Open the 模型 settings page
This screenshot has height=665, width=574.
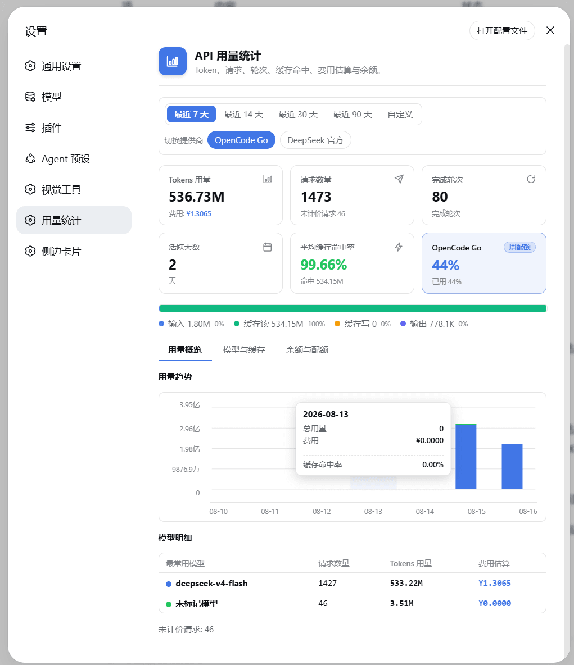click(74, 97)
